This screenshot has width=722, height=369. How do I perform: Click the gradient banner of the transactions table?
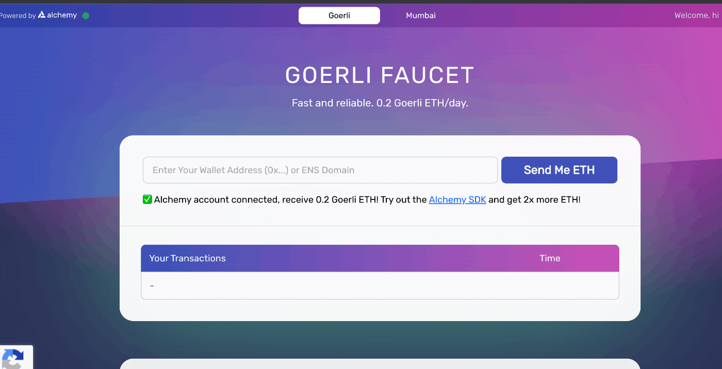coord(380,258)
